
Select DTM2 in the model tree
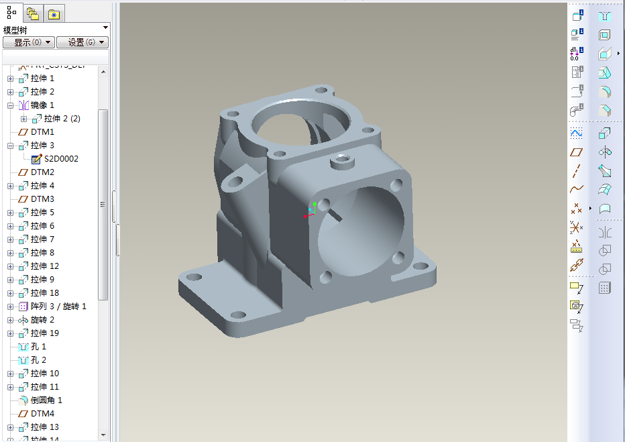click(x=36, y=172)
